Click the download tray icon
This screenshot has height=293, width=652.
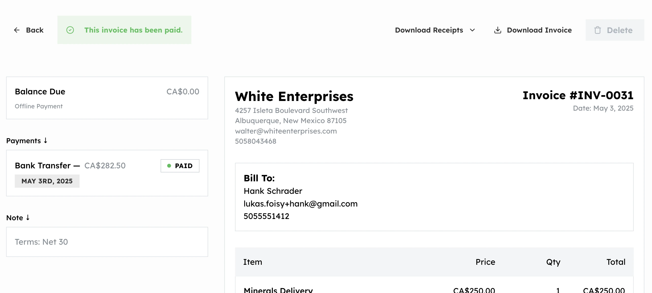coord(498,30)
